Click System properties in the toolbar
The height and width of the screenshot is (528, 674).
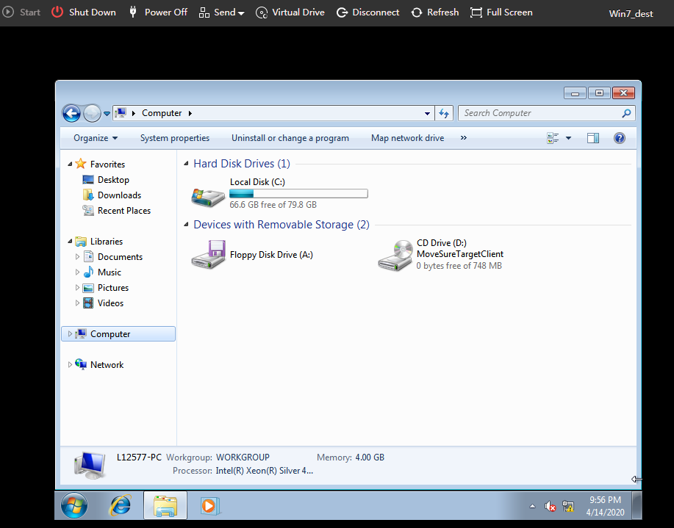point(175,138)
